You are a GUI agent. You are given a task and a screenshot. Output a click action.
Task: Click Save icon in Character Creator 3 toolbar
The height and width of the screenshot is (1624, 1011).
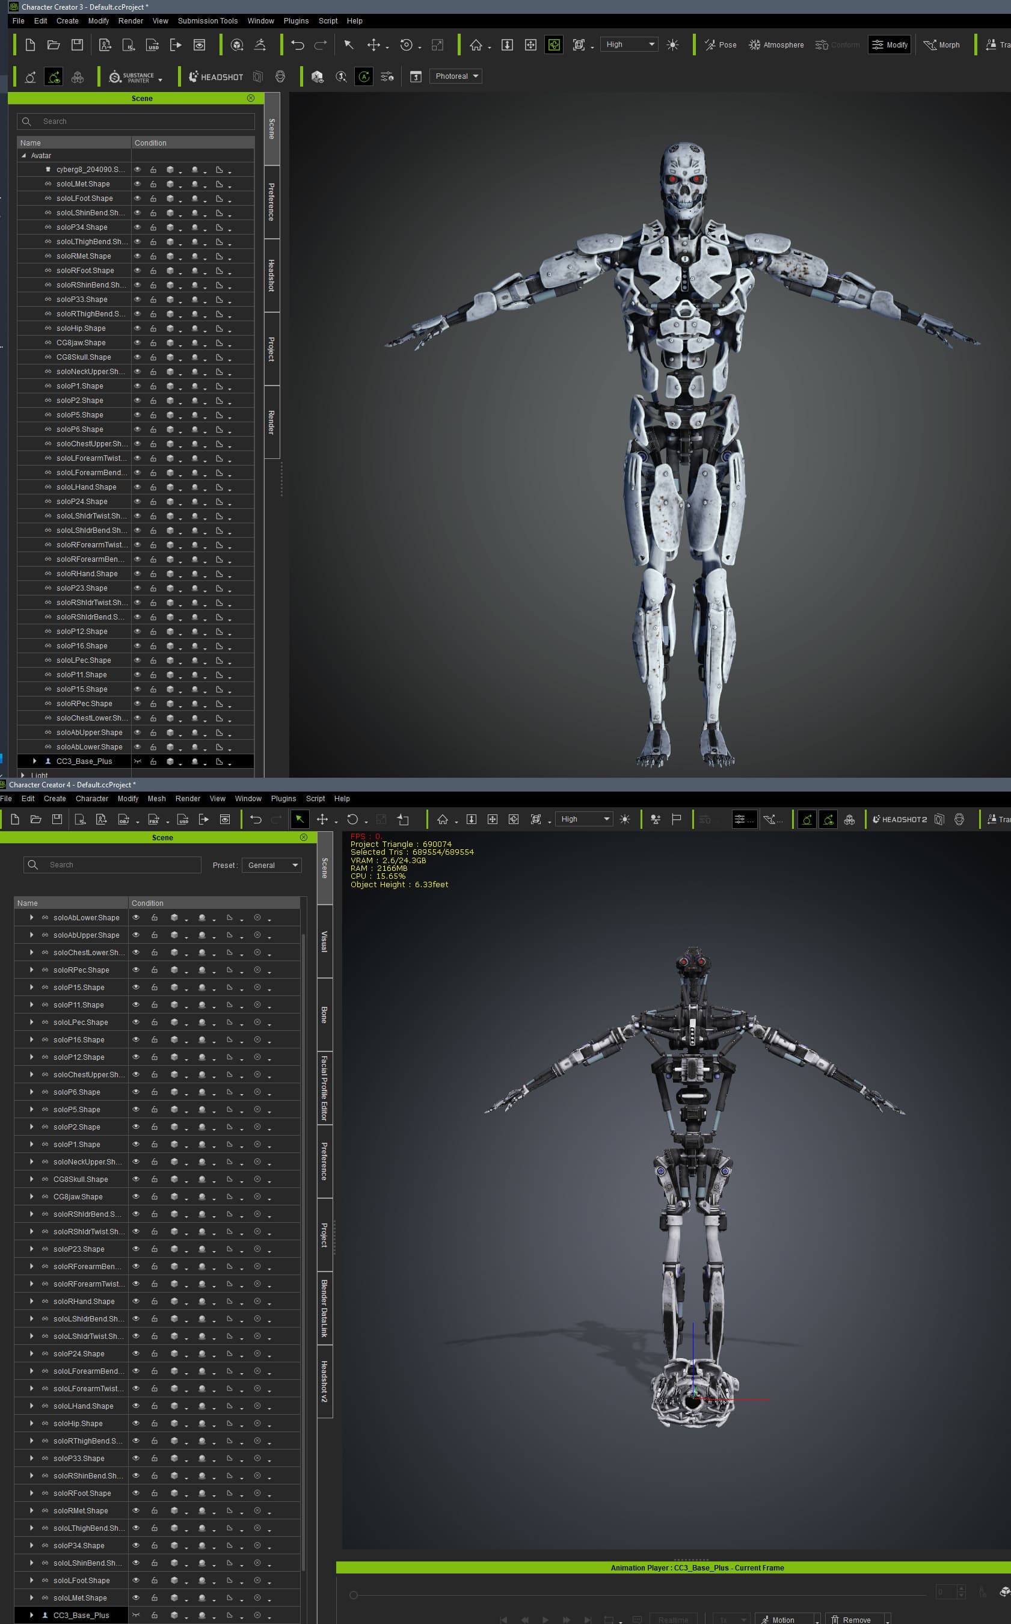(78, 45)
